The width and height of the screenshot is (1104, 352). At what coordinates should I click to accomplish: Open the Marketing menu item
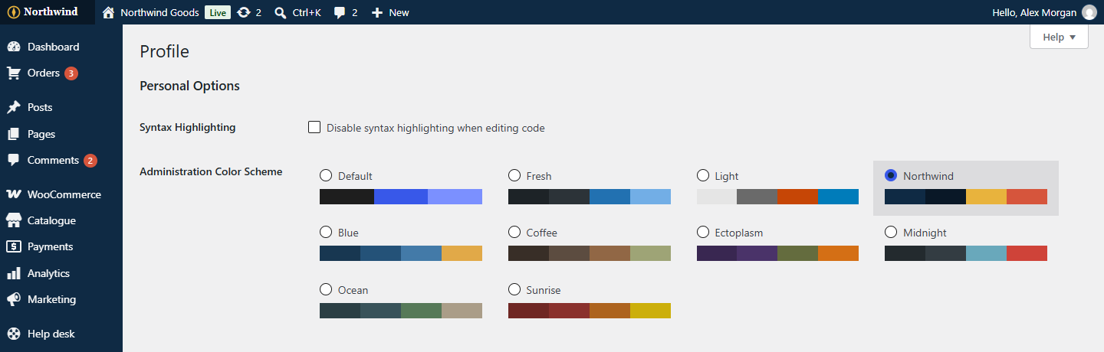(x=61, y=299)
